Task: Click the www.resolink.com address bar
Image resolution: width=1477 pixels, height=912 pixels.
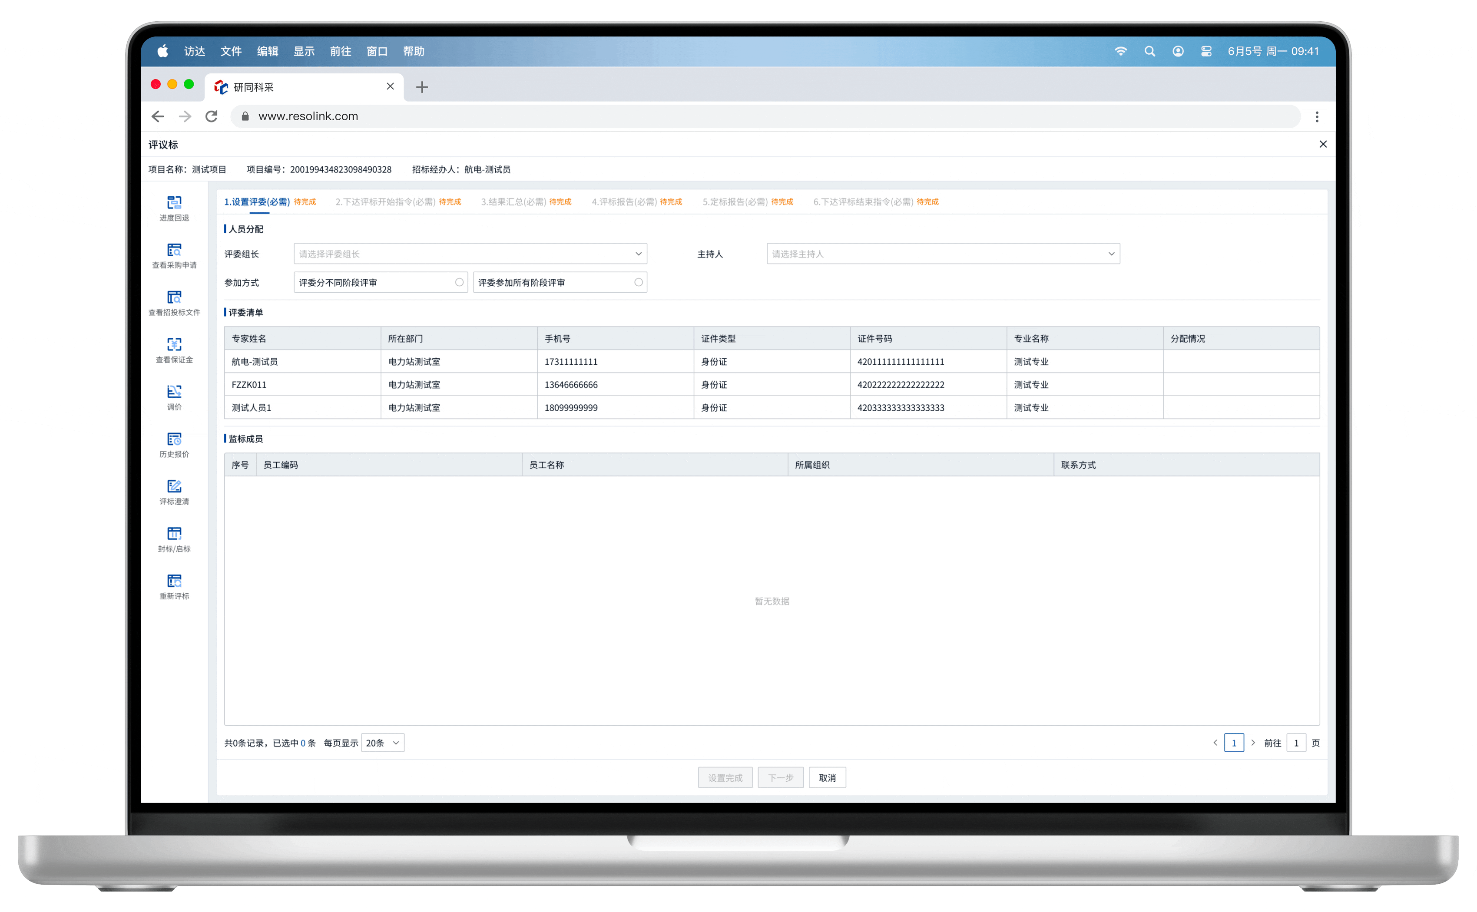Action: (765, 116)
